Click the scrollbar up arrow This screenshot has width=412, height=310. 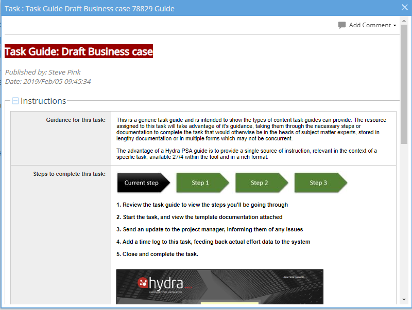click(x=404, y=21)
